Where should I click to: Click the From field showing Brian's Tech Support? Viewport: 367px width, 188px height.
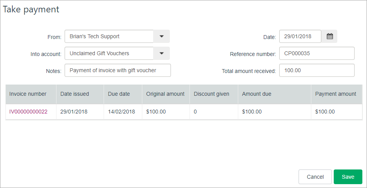109,36
